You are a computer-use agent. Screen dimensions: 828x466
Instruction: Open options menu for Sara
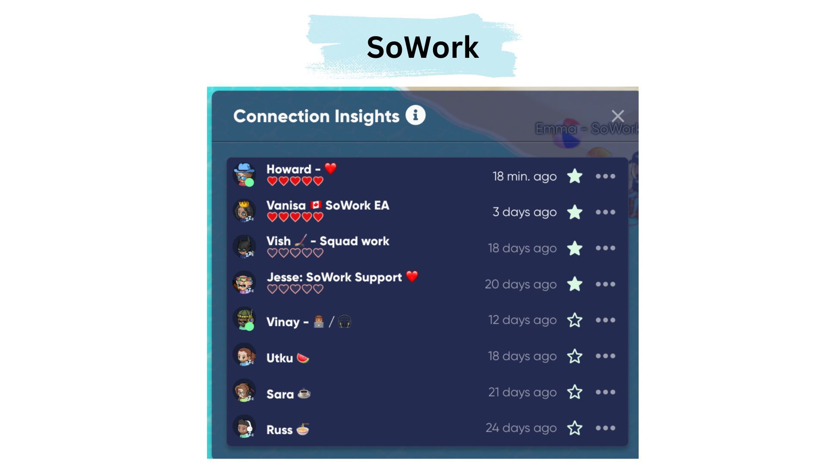point(605,392)
